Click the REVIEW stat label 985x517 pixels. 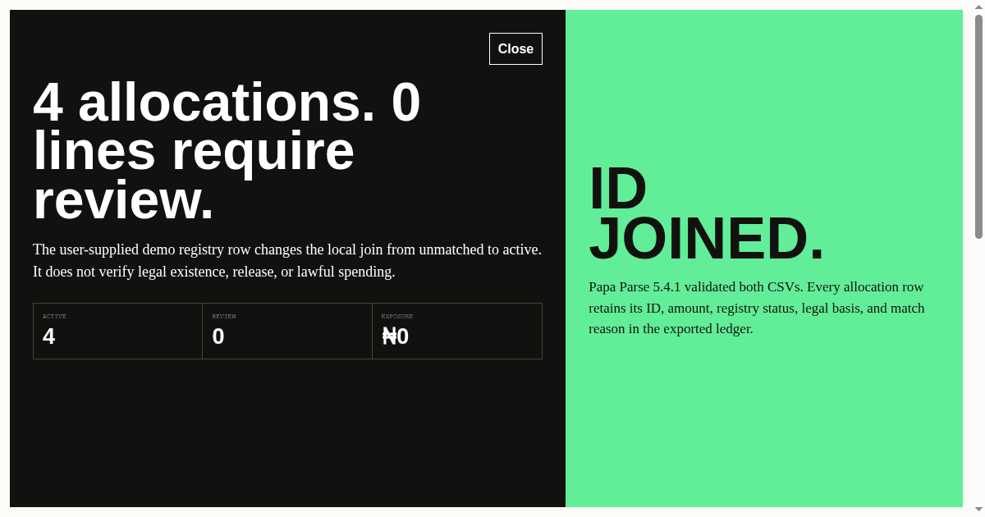point(223,316)
